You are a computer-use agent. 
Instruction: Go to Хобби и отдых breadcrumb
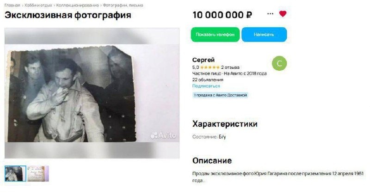(x=38, y=5)
